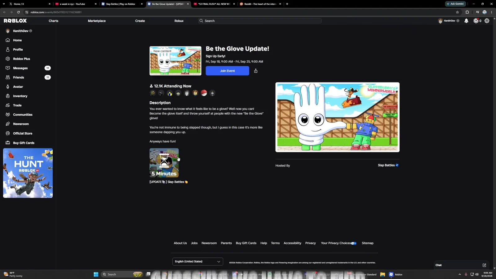
Task: Open the Accessibility footer link
Action: [292, 243]
